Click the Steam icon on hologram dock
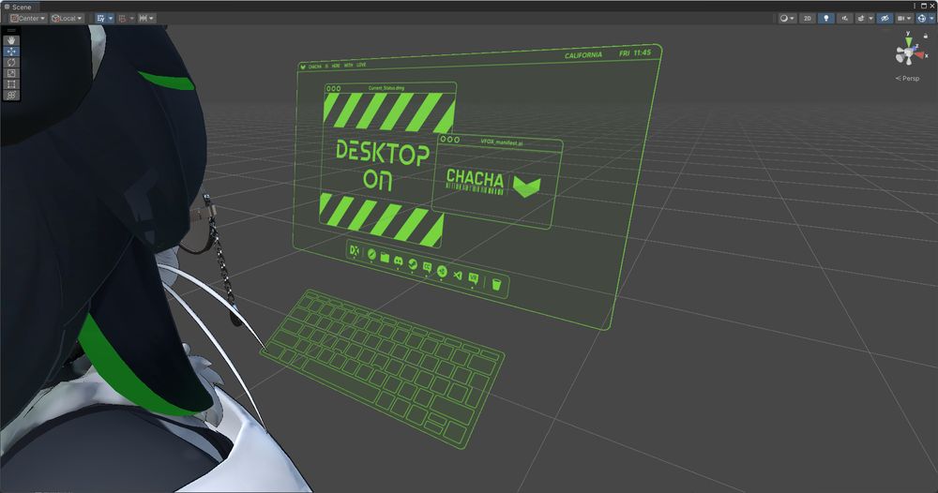Screen dimensions: 938x493 click(412, 263)
